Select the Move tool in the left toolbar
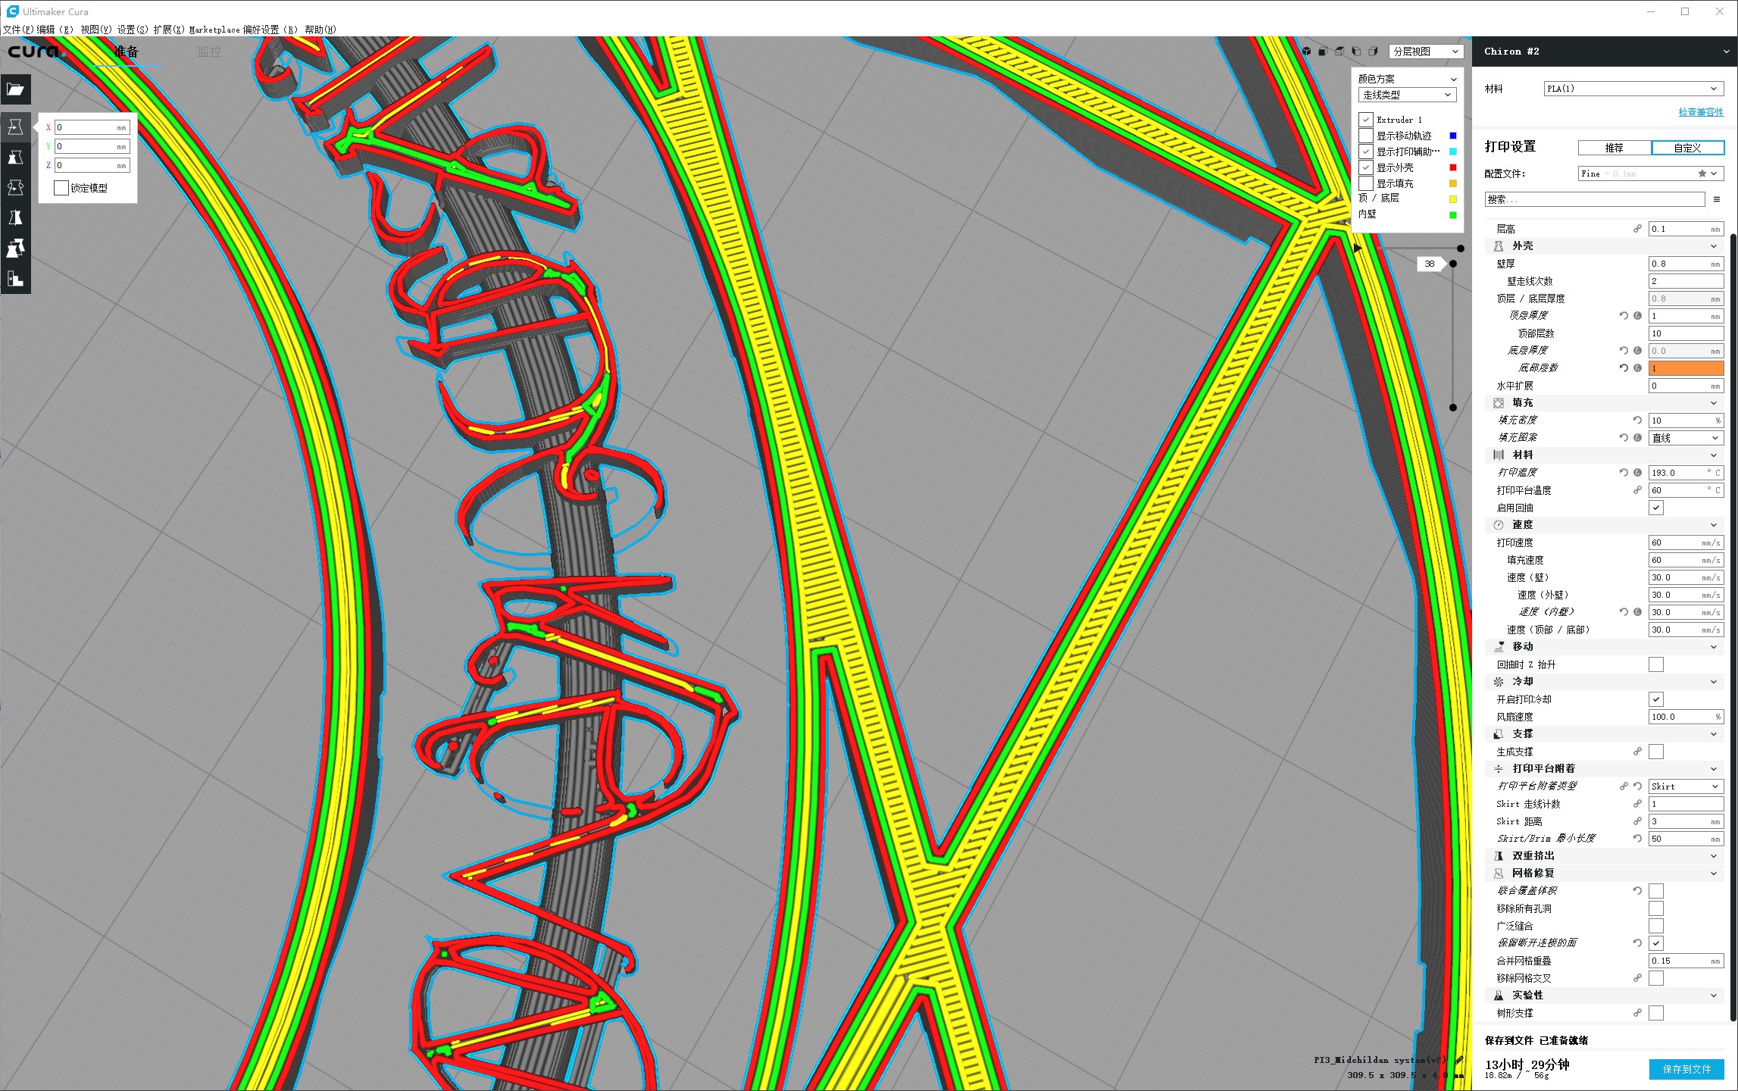 coord(16,127)
